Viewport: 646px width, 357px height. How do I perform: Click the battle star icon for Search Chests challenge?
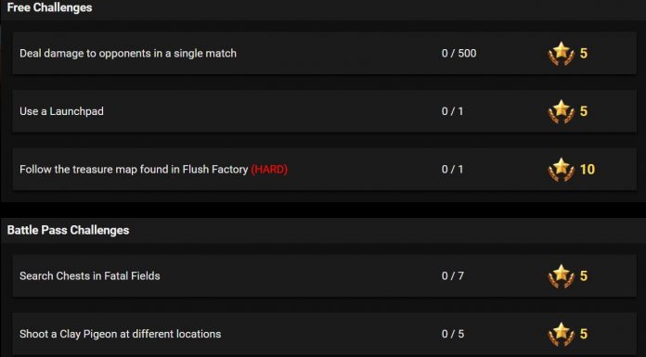click(562, 276)
